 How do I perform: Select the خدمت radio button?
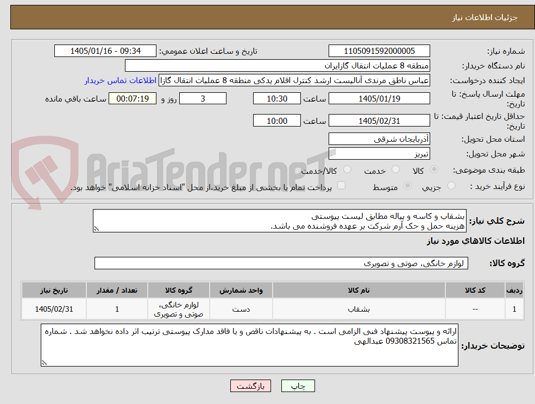pyautogui.click(x=395, y=169)
